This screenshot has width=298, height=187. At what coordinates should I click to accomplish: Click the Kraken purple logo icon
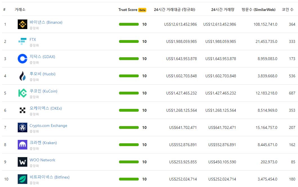point(23,144)
